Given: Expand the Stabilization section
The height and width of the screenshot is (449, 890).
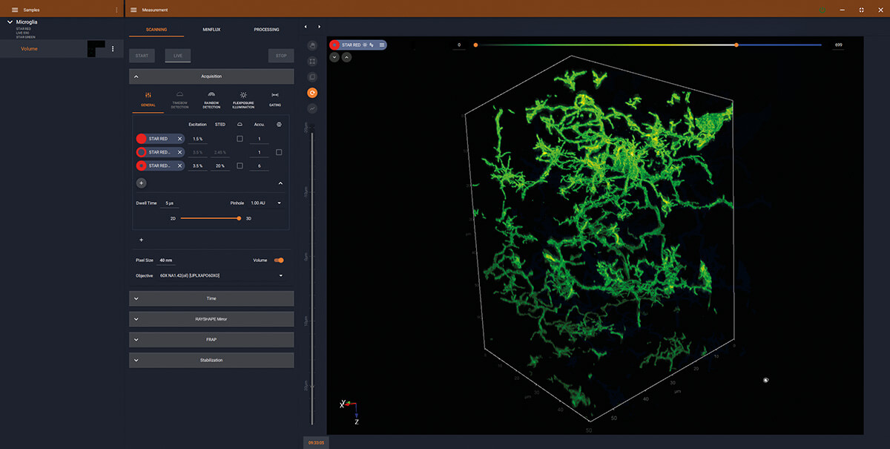Looking at the screenshot, I should point(211,360).
